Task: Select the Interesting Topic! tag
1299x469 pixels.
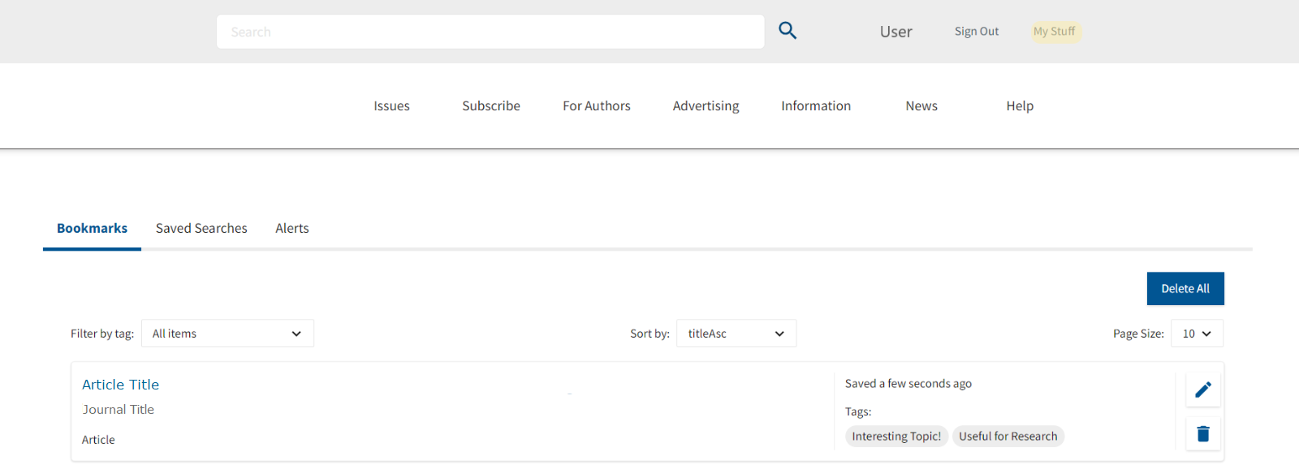Action: 896,437
